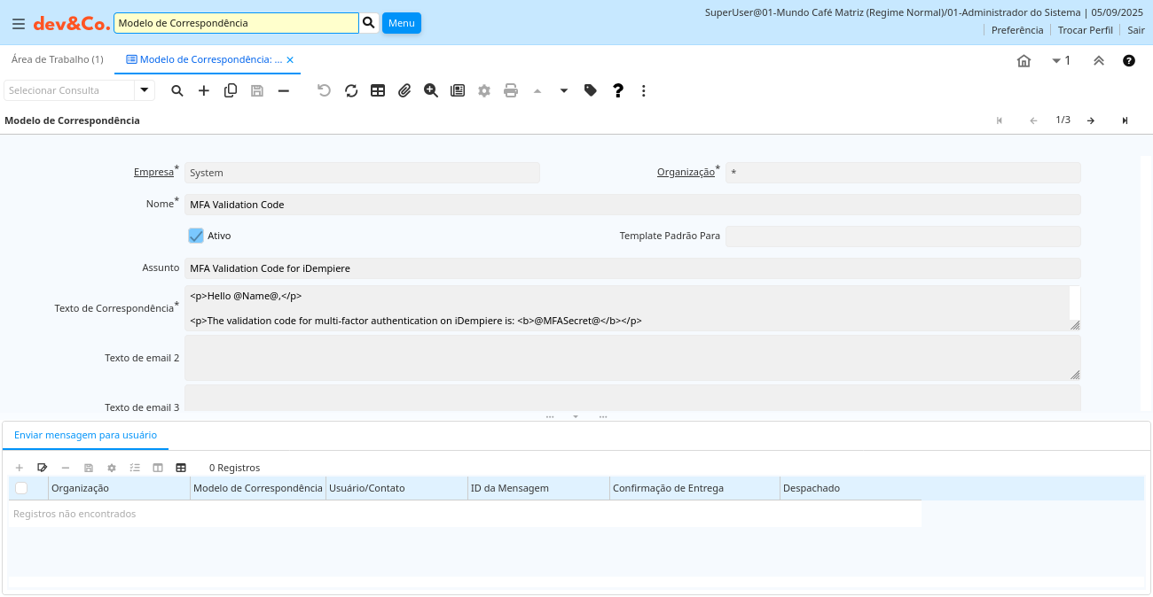
Task: Open the more options vertical dots menu
Action: pyautogui.click(x=644, y=90)
